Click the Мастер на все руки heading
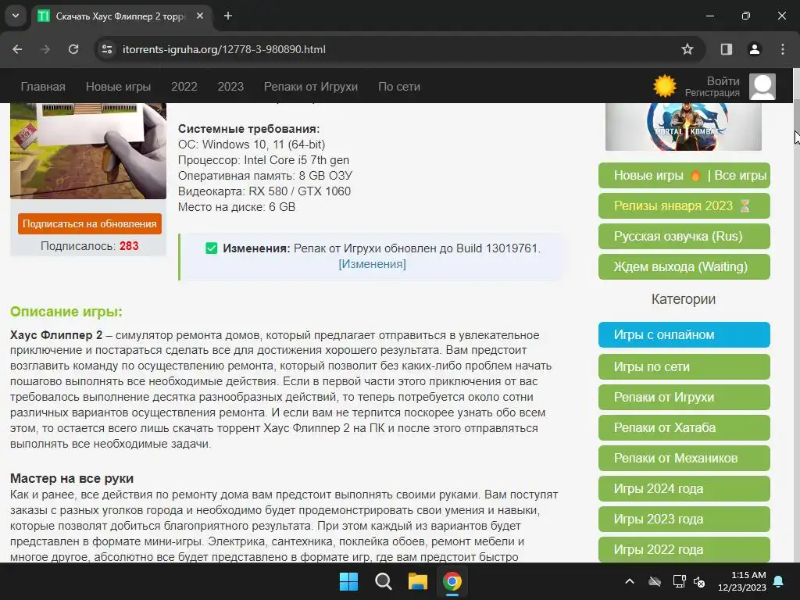800x600 pixels. pyautogui.click(x=72, y=479)
